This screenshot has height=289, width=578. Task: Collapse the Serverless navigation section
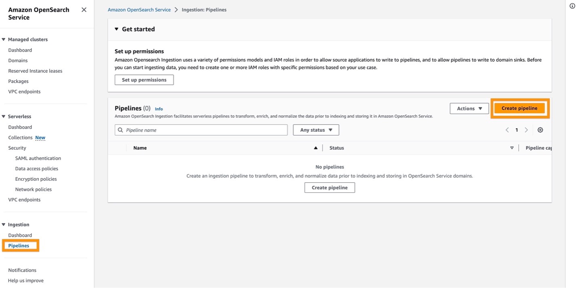tap(4, 116)
